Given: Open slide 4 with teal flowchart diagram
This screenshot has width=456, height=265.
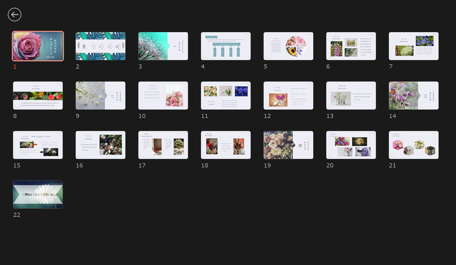Looking at the screenshot, I should [x=226, y=46].
